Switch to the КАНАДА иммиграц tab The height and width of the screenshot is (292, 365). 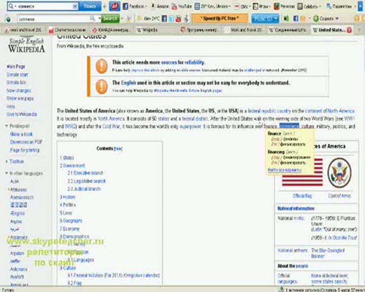click(x=112, y=30)
